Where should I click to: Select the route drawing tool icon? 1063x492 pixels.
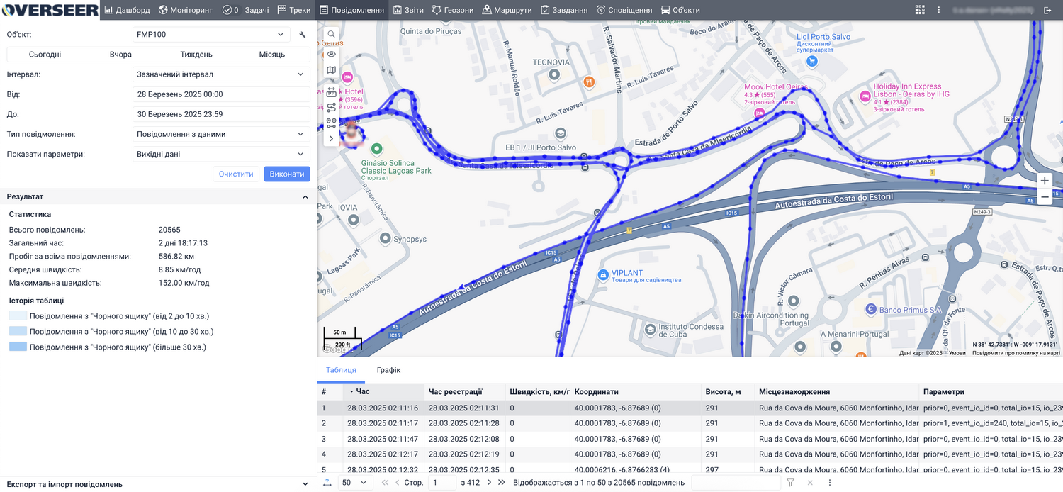(x=331, y=108)
